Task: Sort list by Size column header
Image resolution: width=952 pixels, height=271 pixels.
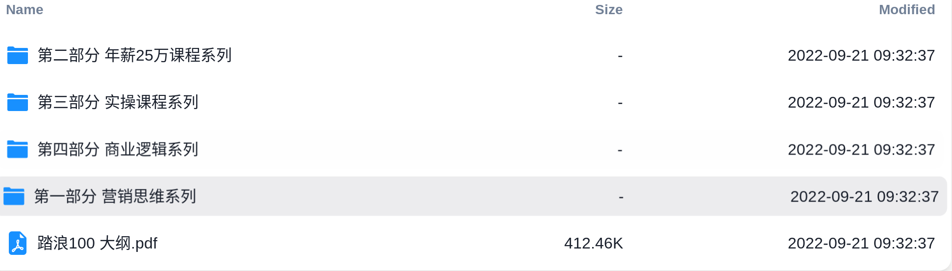Action: 609,10
